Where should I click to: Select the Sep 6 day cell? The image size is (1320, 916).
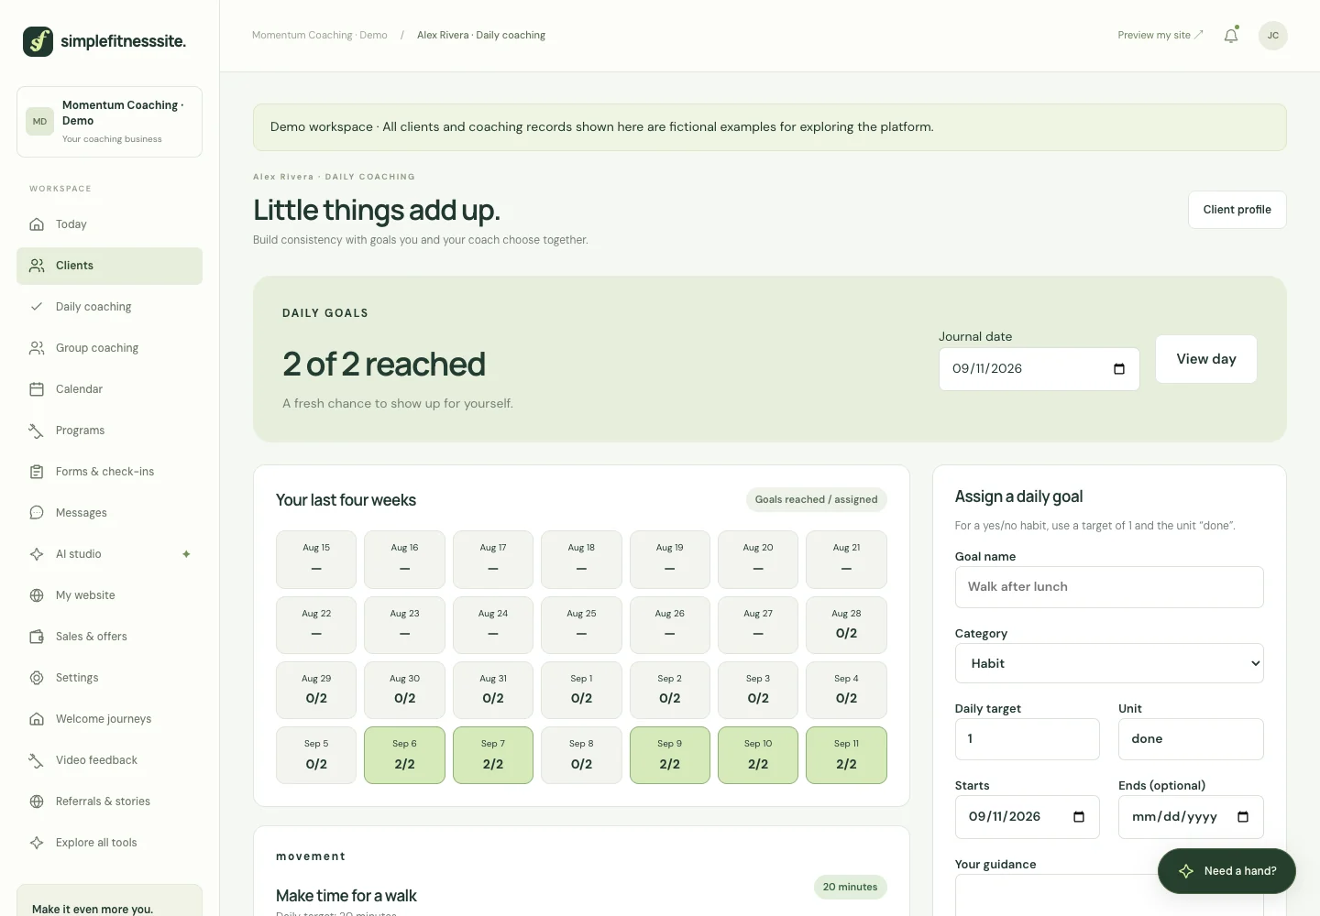404,755
